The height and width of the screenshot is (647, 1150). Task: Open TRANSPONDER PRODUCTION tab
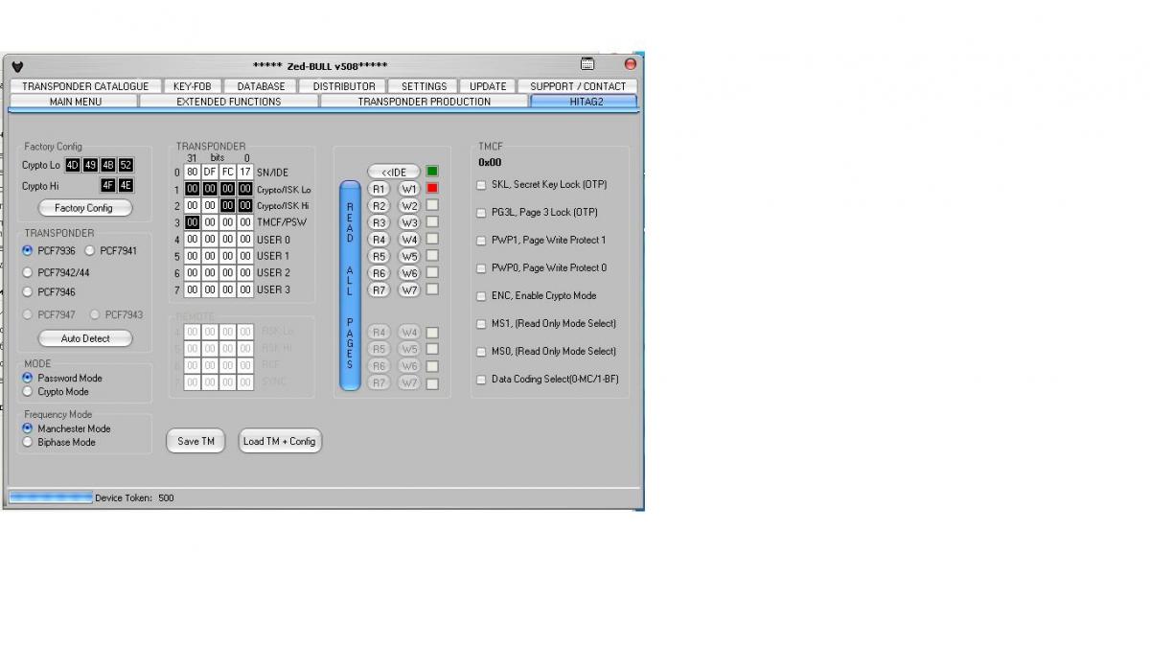click(424, 101)
